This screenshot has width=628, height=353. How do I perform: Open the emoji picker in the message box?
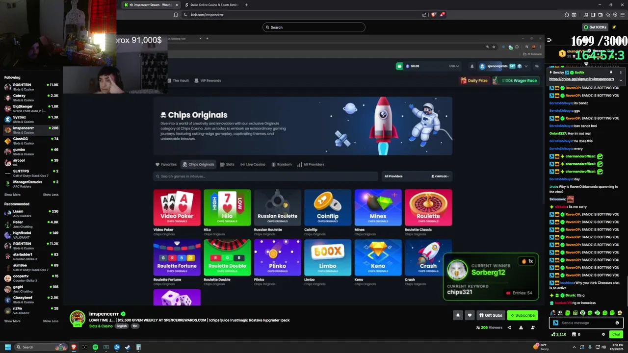pos(617,323)
